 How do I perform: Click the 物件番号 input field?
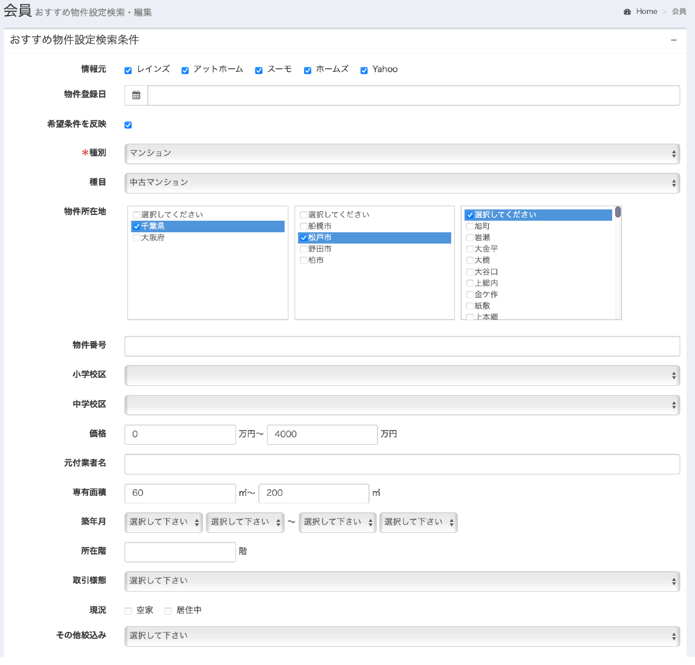pos(402,346)
